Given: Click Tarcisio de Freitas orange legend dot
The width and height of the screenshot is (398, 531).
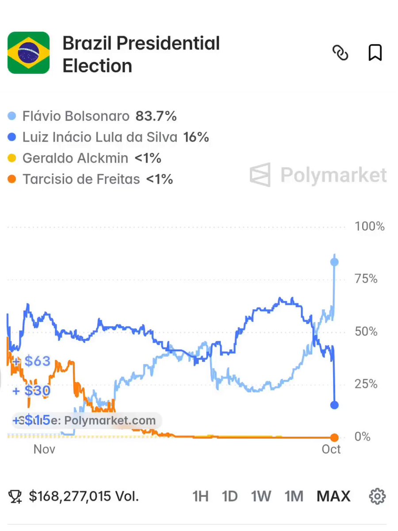Looking at the screenshot, I should [12, 179].
